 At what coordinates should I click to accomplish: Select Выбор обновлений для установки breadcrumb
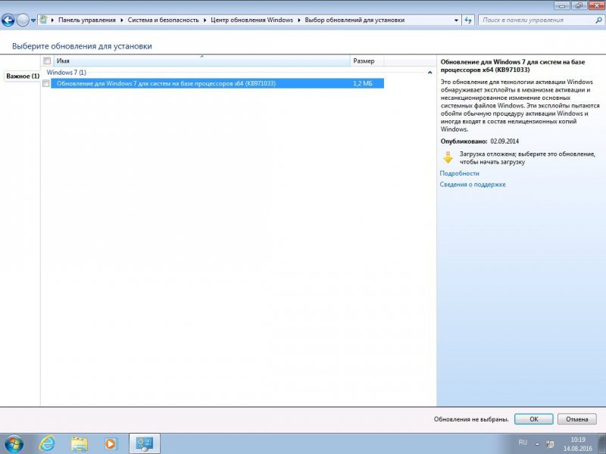click(x=355, y=20)
